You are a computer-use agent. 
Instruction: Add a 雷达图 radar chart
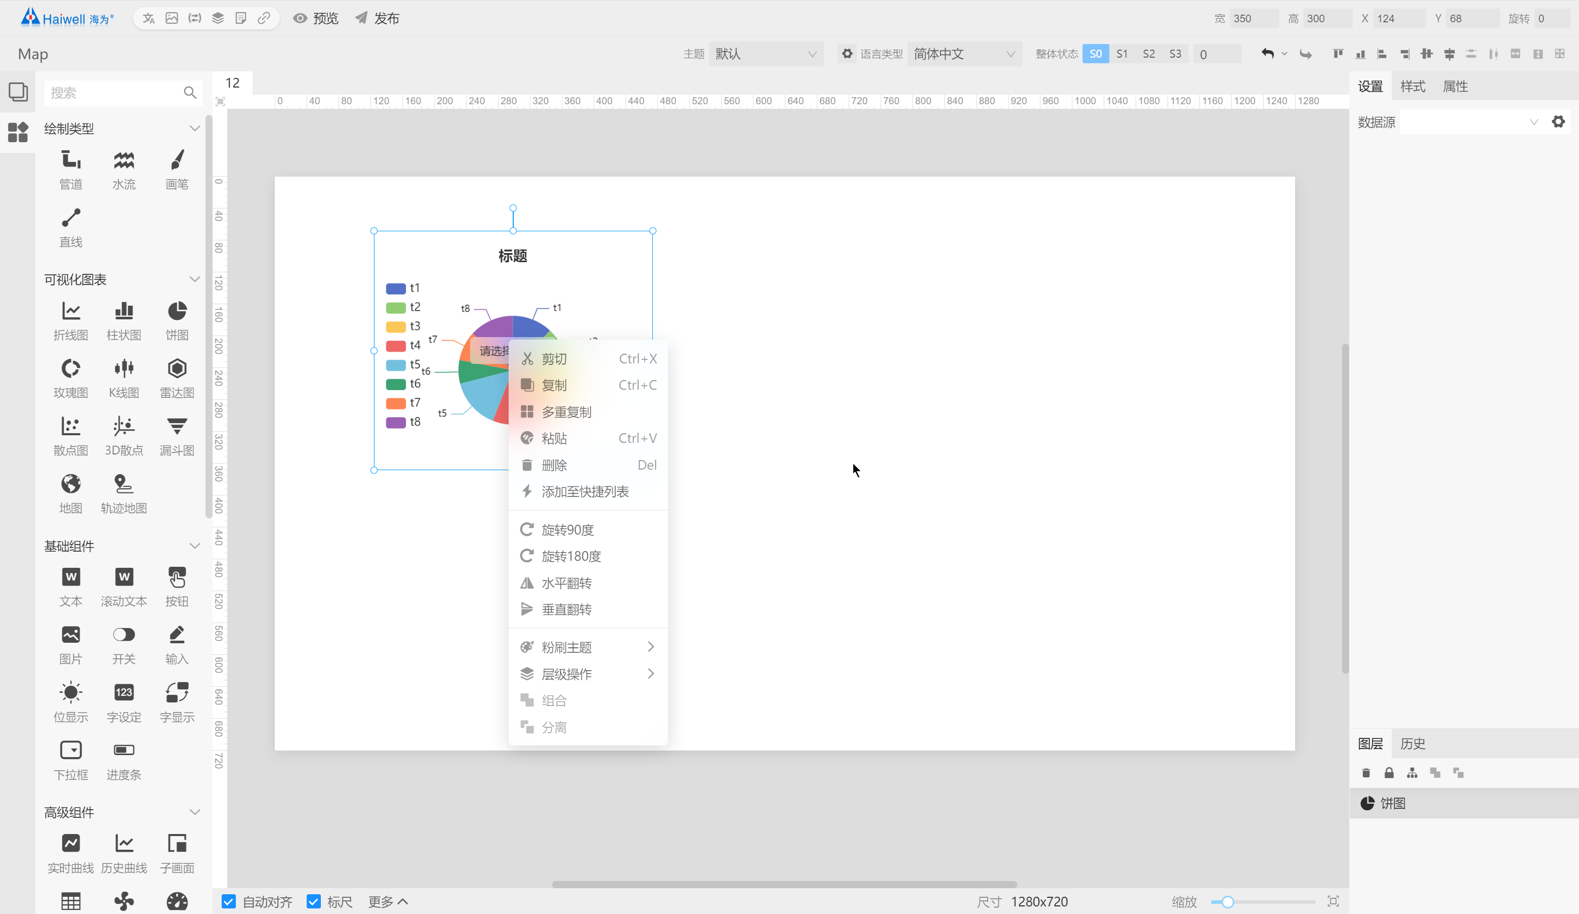[x=177, y=378]
